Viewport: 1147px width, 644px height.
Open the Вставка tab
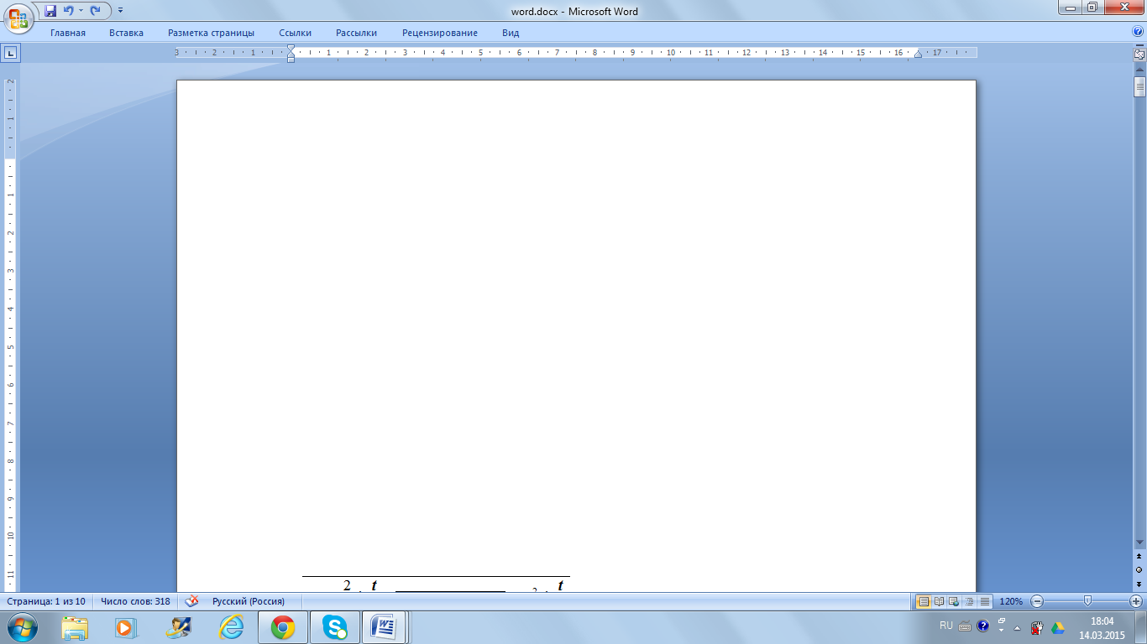click(126, 33)
